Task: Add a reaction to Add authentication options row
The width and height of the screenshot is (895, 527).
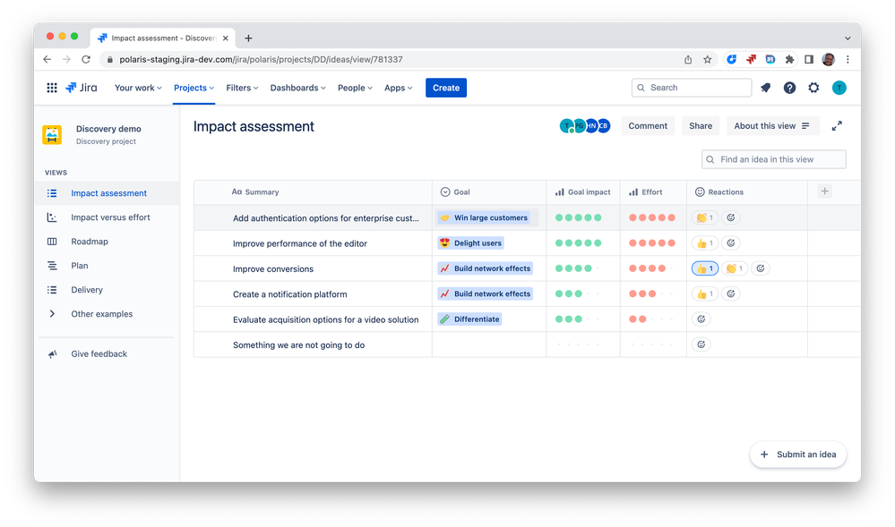Action: tap(731, 218)
